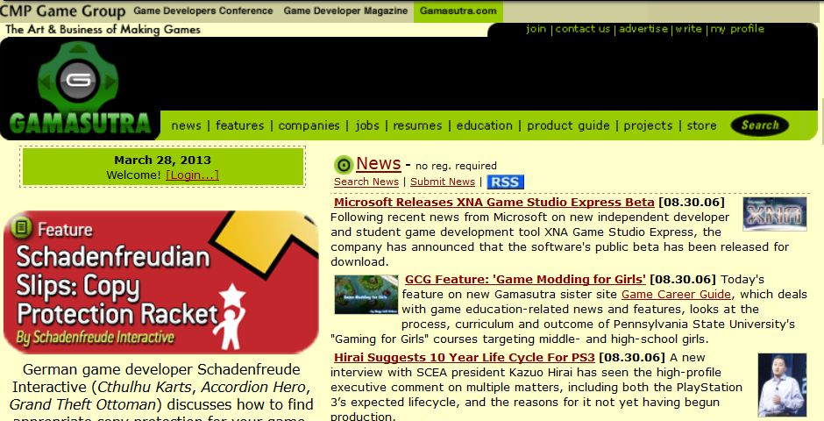Open the projects menu item

(x=648, y=125)
